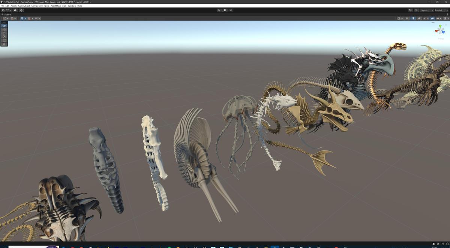Image resolution: width=450 pixels, height=248 pixels.
Task: Click the settings gear in the top toolbar
Action: [21, 10]
